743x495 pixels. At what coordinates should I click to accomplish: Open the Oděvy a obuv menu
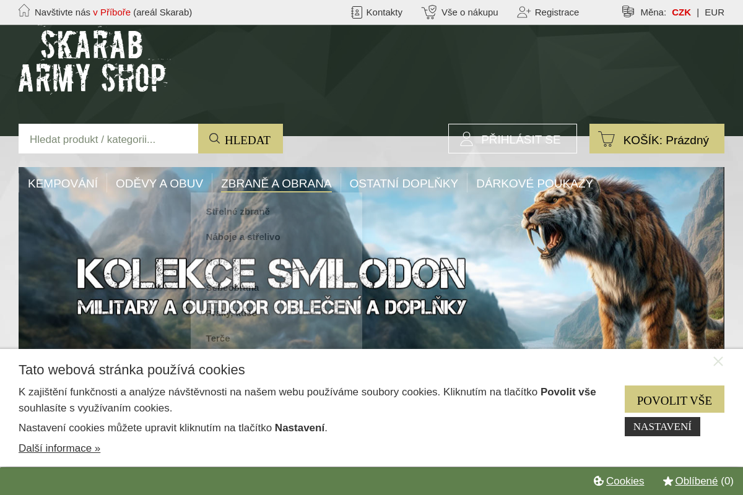click(x=159, y=183)
